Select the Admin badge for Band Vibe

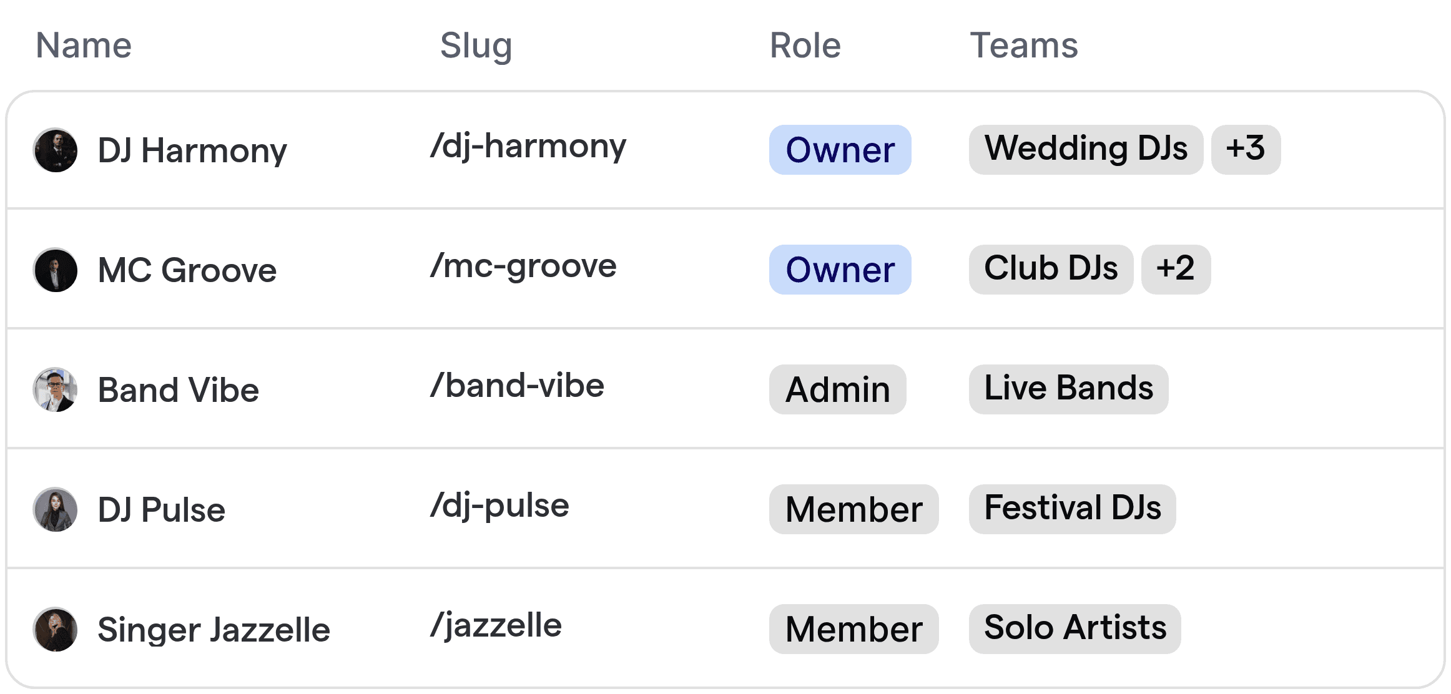coord(837,389)
